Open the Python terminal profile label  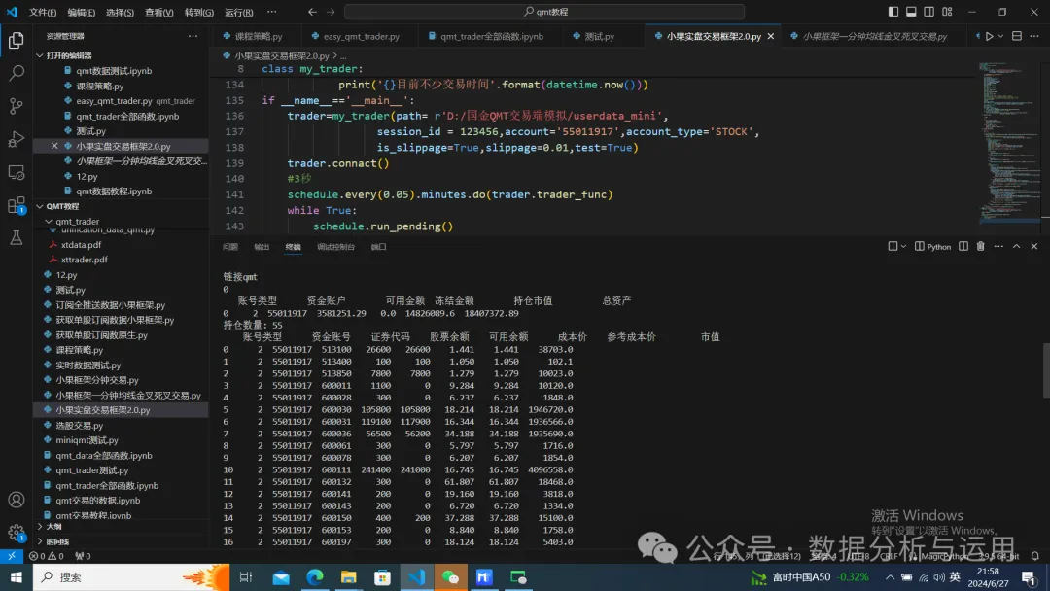[932, 246]
